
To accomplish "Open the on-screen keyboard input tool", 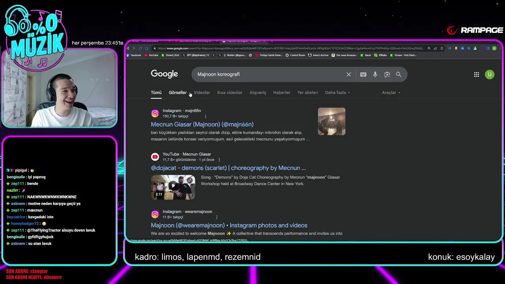I will coord(363,74).
